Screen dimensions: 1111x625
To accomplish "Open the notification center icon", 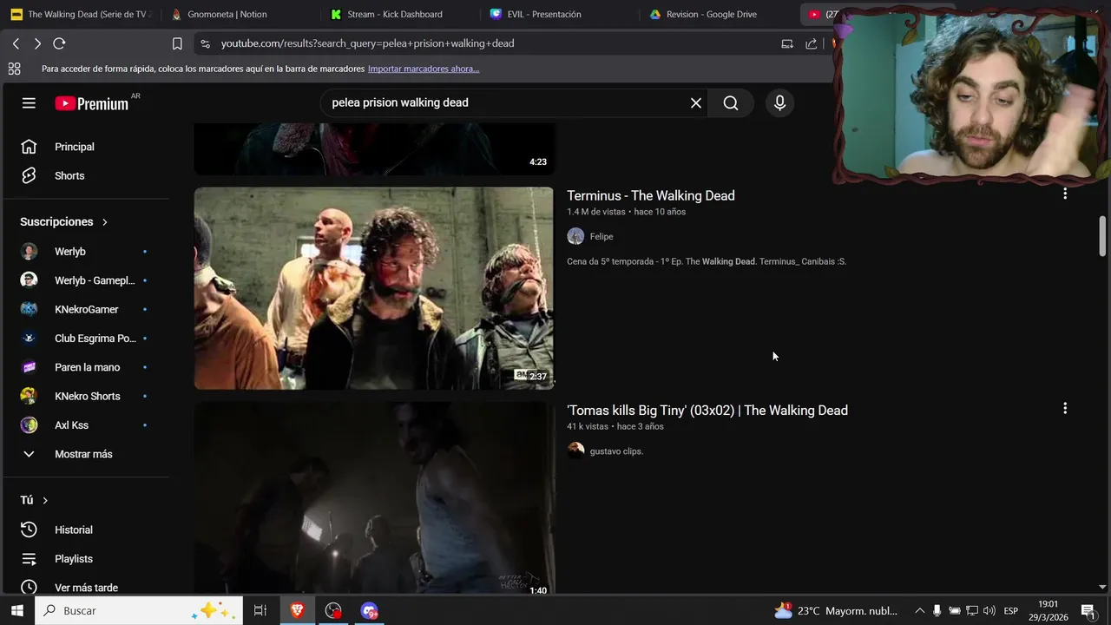I will pyautogui.click(x=1088, y=610).
